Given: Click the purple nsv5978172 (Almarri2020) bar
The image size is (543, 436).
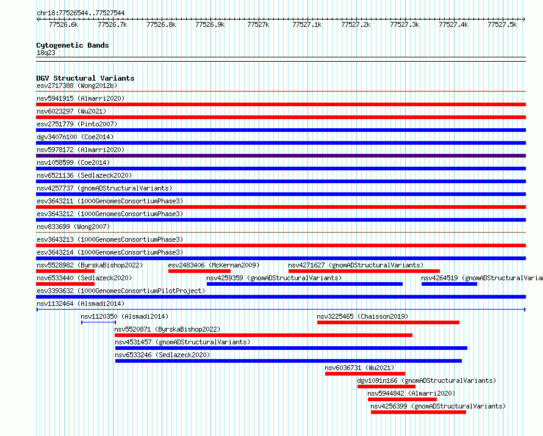Looking at the screenshot, I should [x=281, y=156].
